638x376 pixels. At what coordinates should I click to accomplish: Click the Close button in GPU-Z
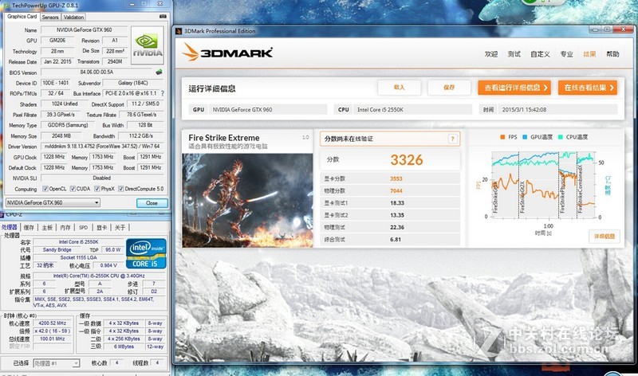coord(152,203)
